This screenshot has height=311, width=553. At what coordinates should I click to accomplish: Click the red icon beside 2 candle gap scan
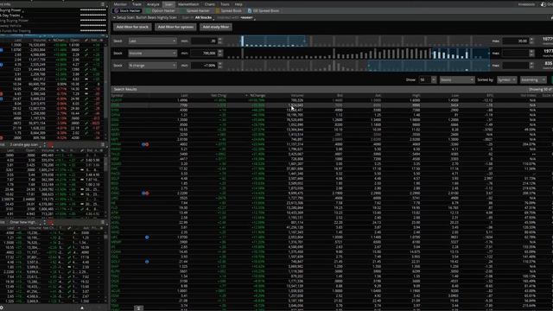pos(50,145)
